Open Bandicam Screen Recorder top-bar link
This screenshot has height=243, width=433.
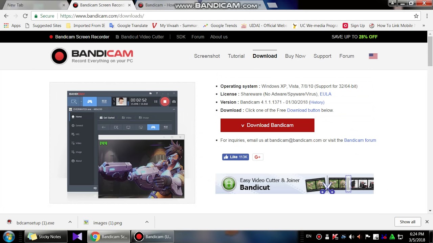(x=79, y=37)
